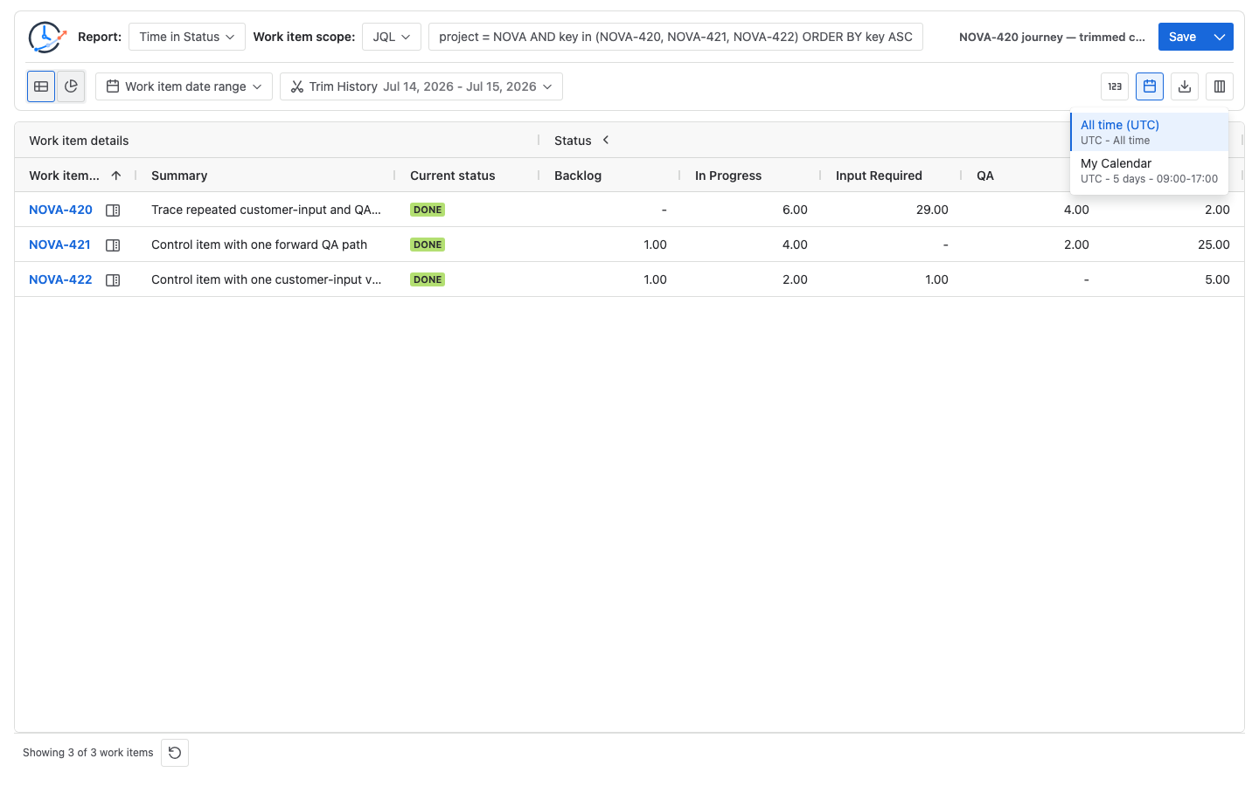Viewport: 1259px width, 786px height.
Task: Expand the Save button dropdown arrow
Action: click(1220, 37)
